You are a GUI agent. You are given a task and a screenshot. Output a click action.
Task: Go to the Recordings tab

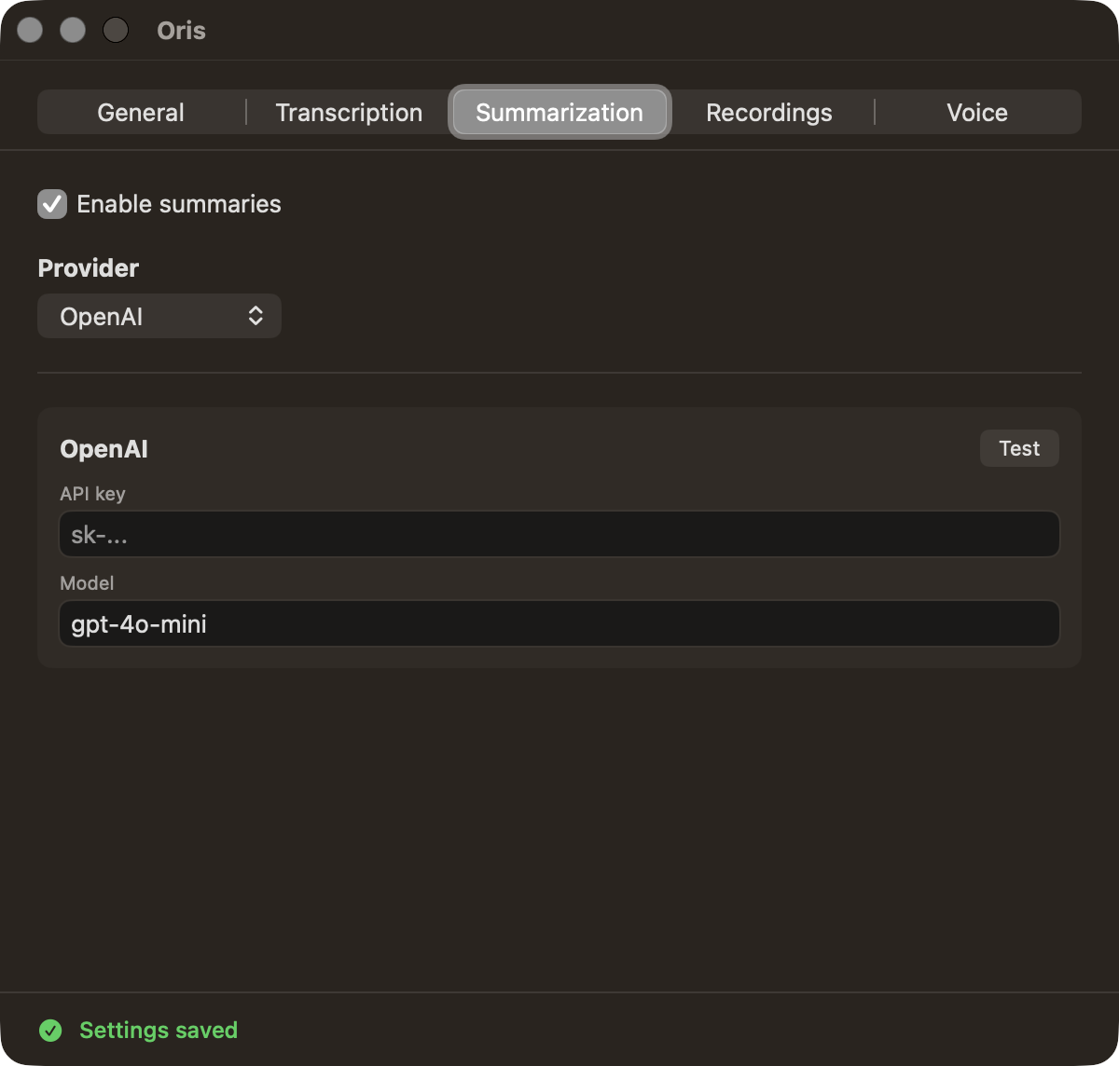769,113
